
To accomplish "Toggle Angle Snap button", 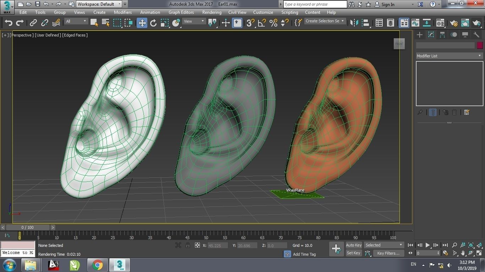I will pos(262,23).
